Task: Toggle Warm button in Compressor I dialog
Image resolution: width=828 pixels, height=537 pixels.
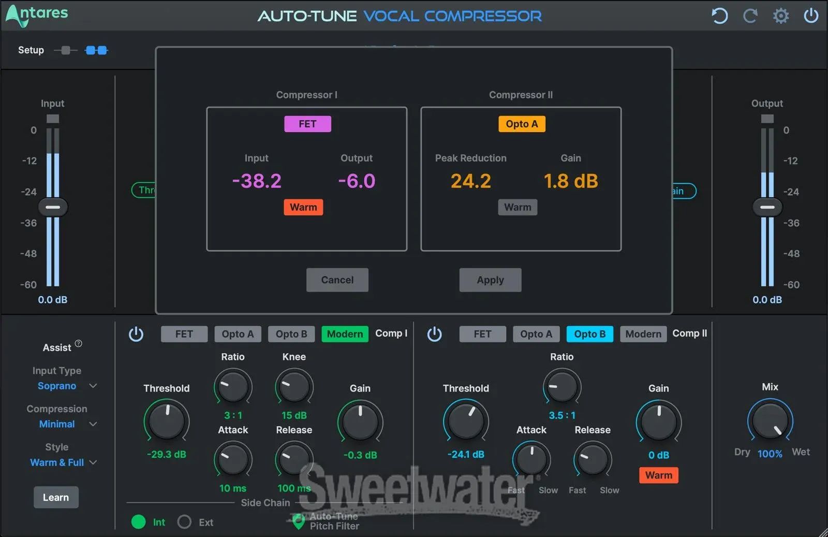Action: [303, 207]
